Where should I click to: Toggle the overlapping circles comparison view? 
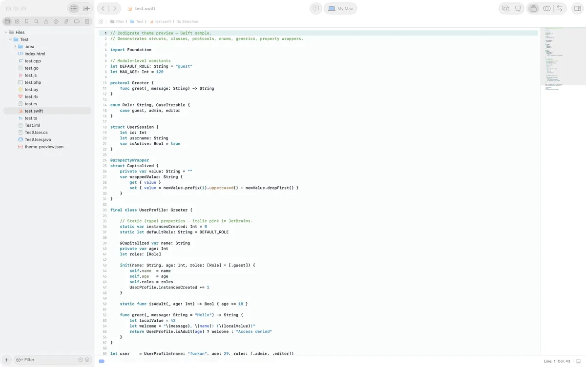(547, 8)
